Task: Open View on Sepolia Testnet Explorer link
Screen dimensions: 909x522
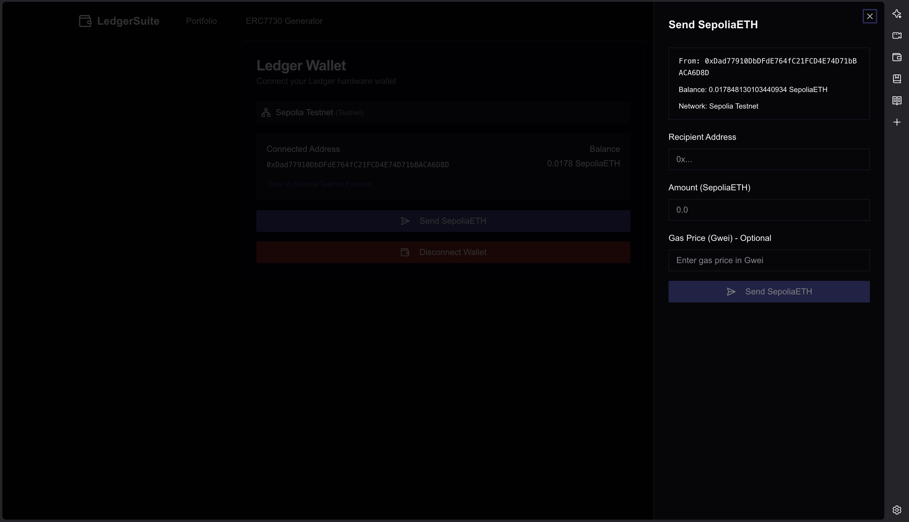Action: [319, 184]
